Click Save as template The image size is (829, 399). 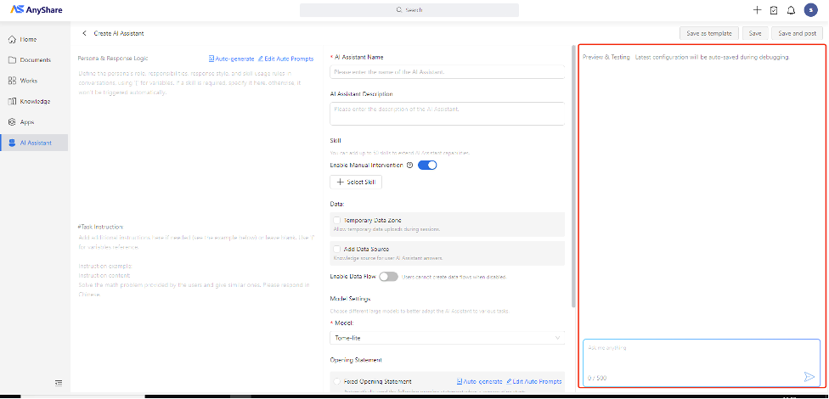[708, 33]
